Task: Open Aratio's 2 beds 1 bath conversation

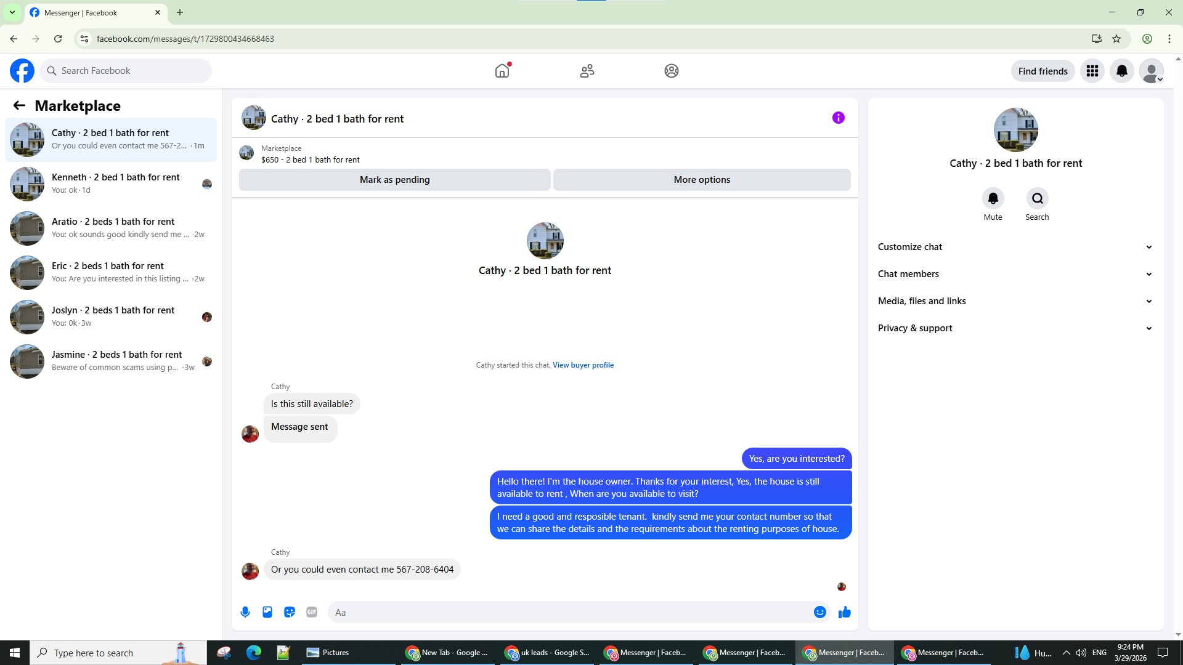Action: coord(111,228)
